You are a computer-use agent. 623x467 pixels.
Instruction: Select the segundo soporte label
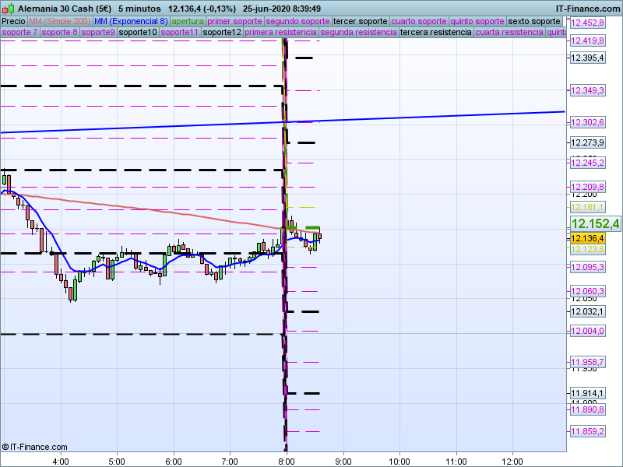pos(297,22)
